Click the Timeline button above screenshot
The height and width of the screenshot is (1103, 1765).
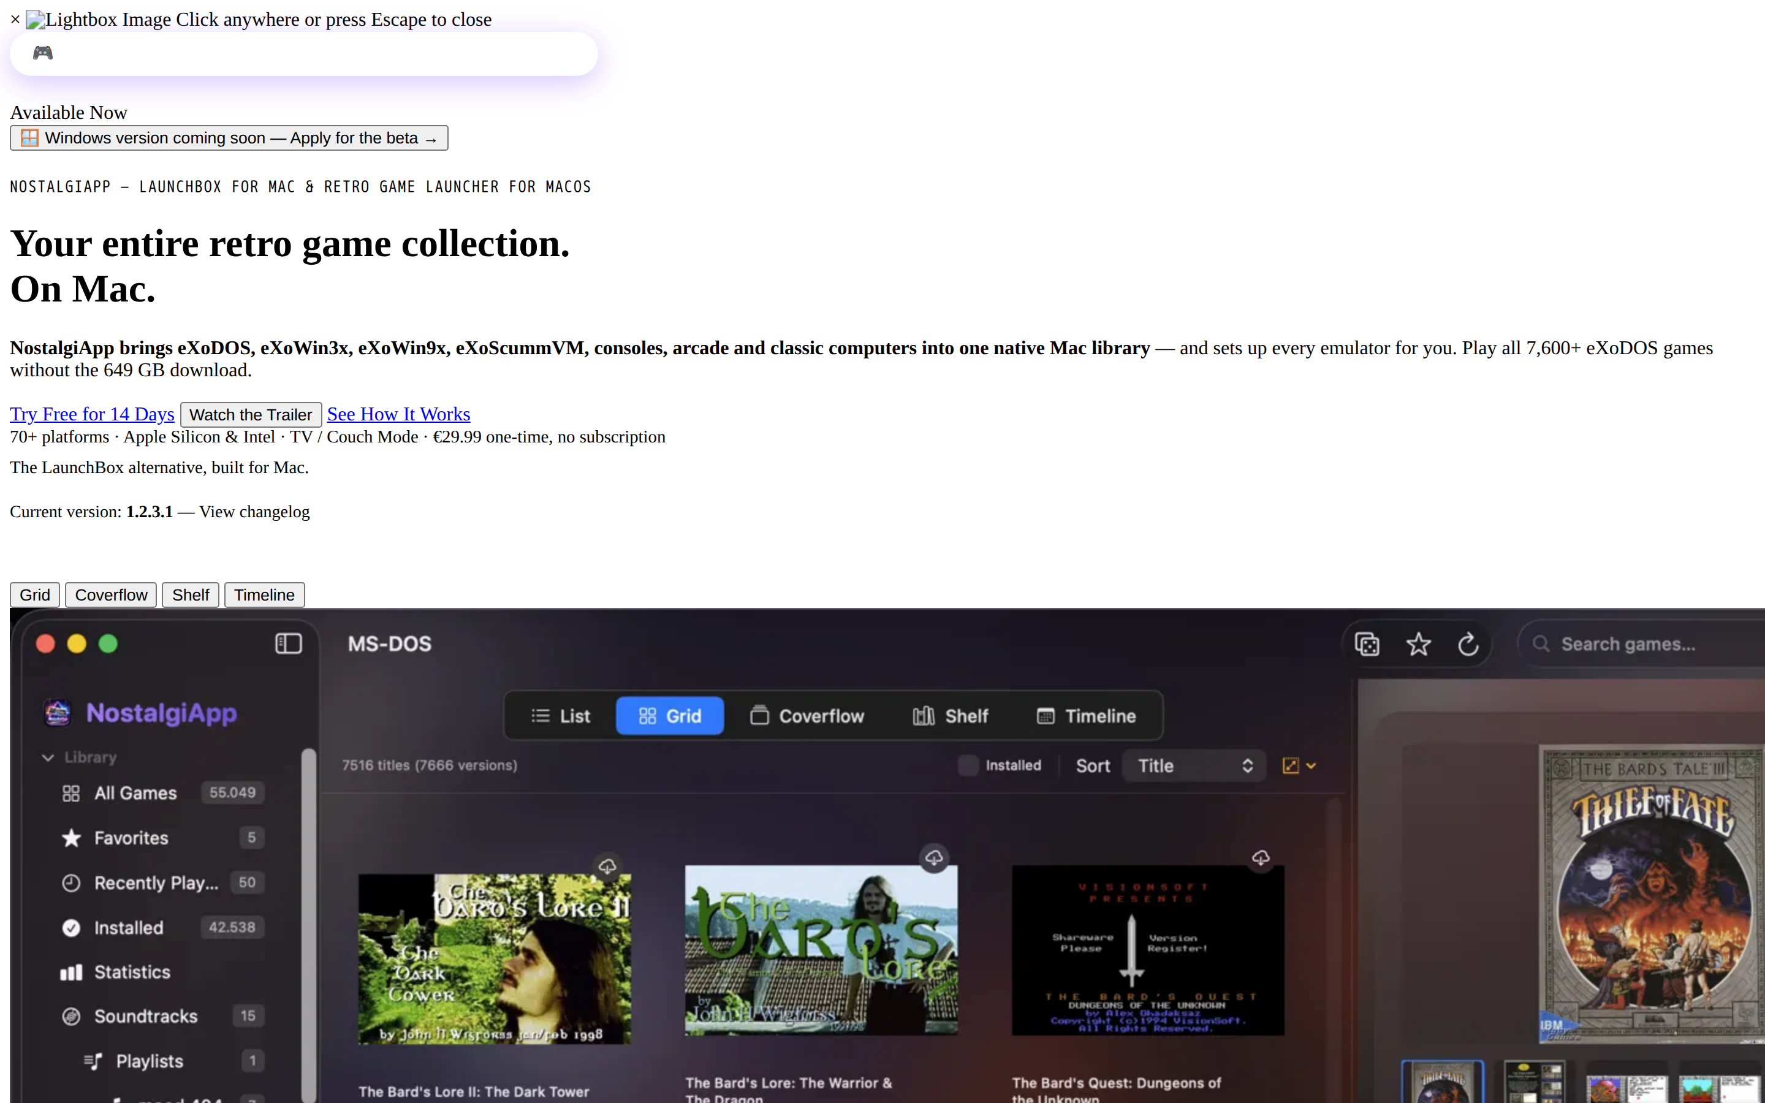pos(264,594)
